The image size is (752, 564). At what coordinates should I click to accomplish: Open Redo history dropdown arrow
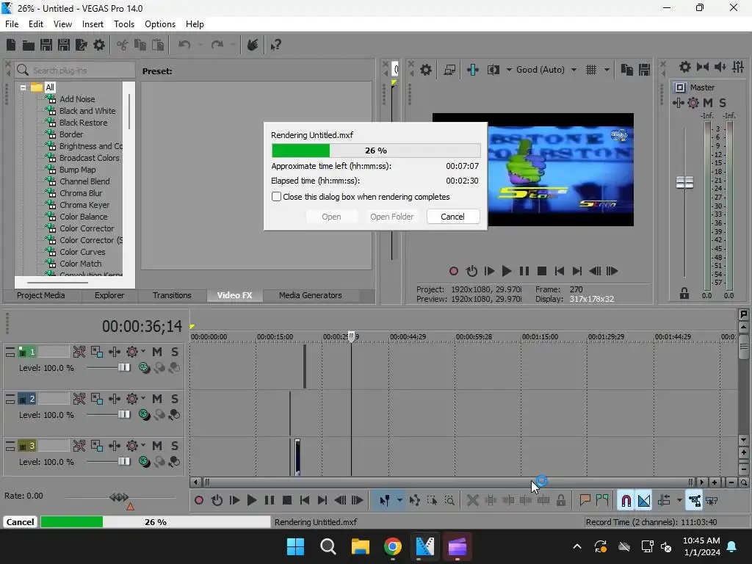coord(233,45)
